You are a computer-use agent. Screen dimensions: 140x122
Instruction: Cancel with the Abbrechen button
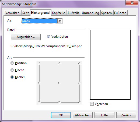pos(83,115)
